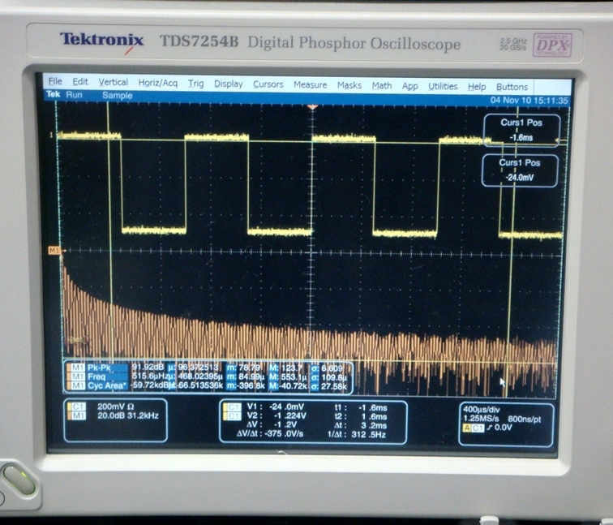The height and width of the screenshot is (525, 613).
Task: Open the Help menu
Action: pos(477,87)
